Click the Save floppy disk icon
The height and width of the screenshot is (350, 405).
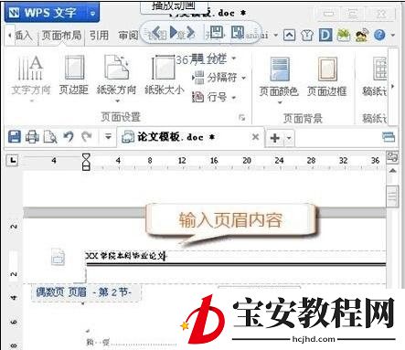15,137
